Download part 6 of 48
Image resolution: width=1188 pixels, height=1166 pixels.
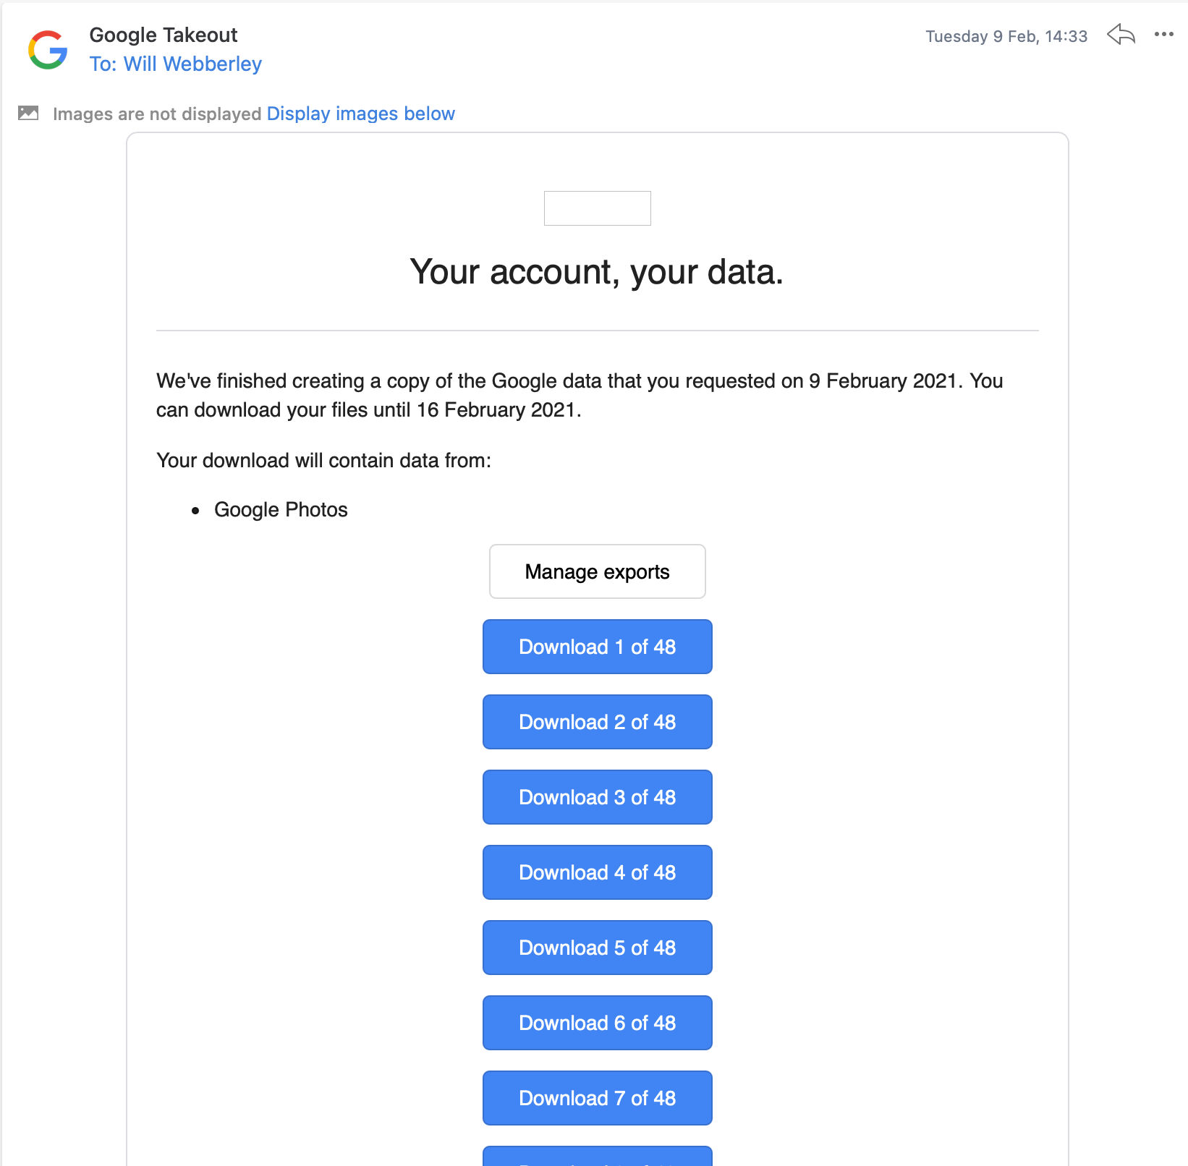(x=597, y=1022)
